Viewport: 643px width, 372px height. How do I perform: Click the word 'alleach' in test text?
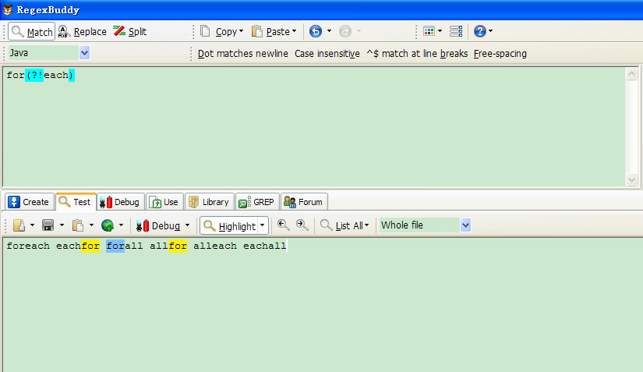[215, 246]
